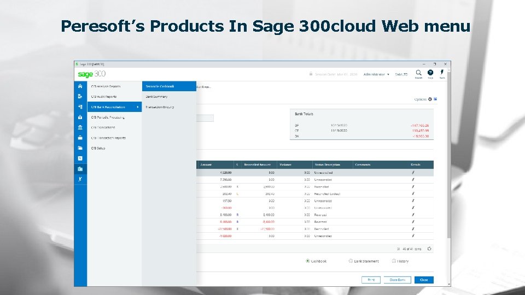
Task: Click the Sage window vertical scrollbar
Action: coord(448,154)
